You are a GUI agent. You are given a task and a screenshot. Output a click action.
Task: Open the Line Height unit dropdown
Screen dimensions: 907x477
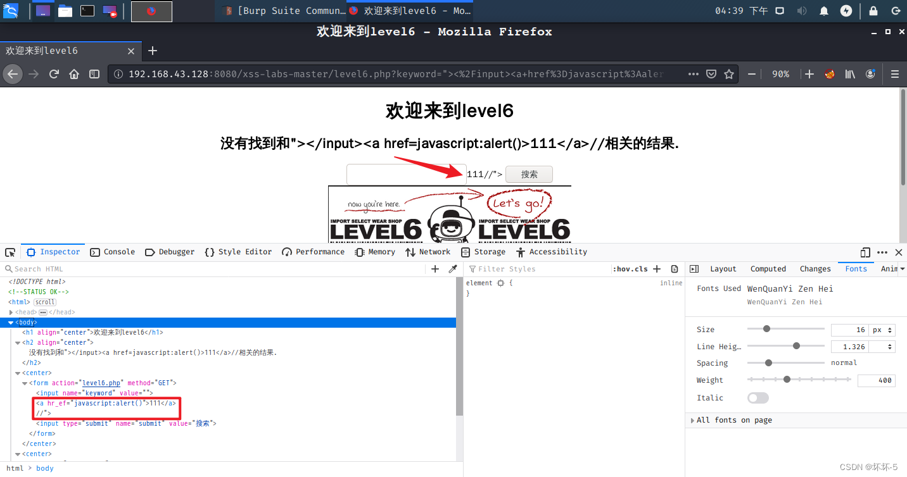882,347
